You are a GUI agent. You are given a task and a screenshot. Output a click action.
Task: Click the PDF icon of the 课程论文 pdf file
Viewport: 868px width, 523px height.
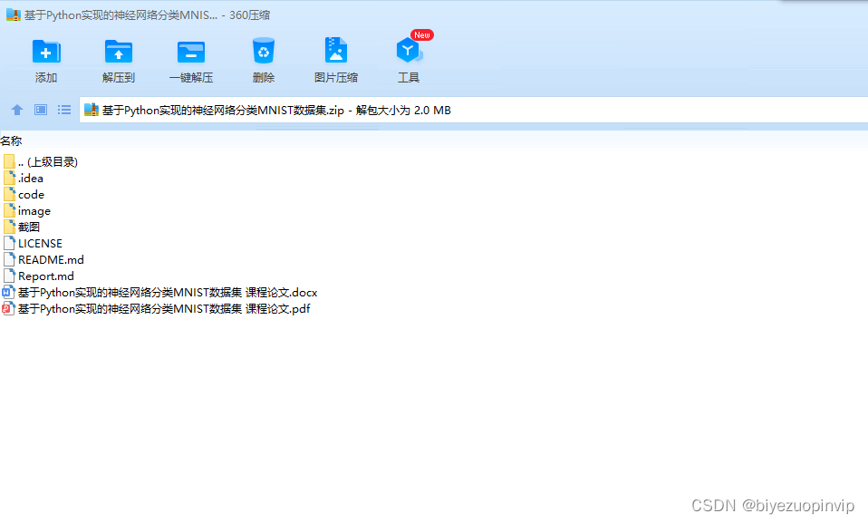pos(7,308)
